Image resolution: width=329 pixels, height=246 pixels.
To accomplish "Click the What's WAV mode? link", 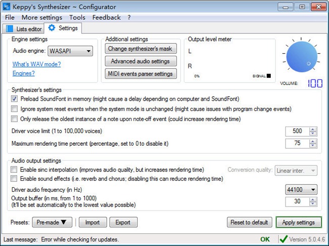I will click(37, 64).
